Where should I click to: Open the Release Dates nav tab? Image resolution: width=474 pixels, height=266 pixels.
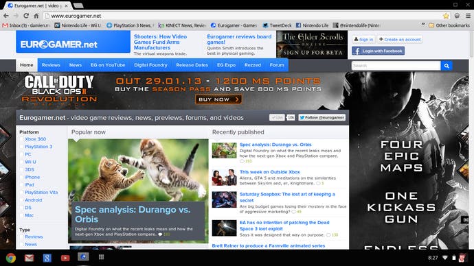click(192, 65)
